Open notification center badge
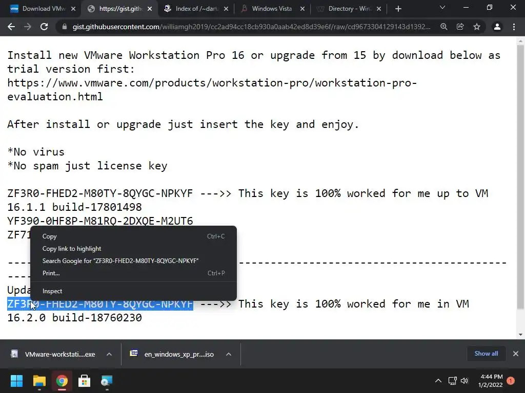This screenshot has height=393, width=525. [511, 381]
